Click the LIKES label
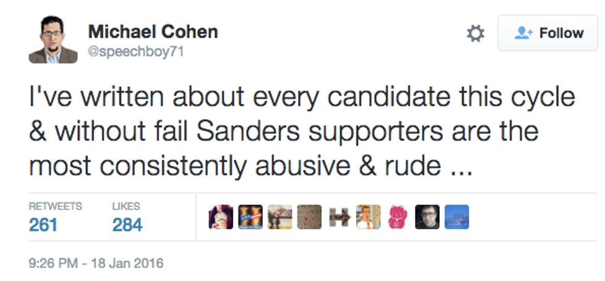The width and height of the screenshot is (605, 281). (126, 206)
